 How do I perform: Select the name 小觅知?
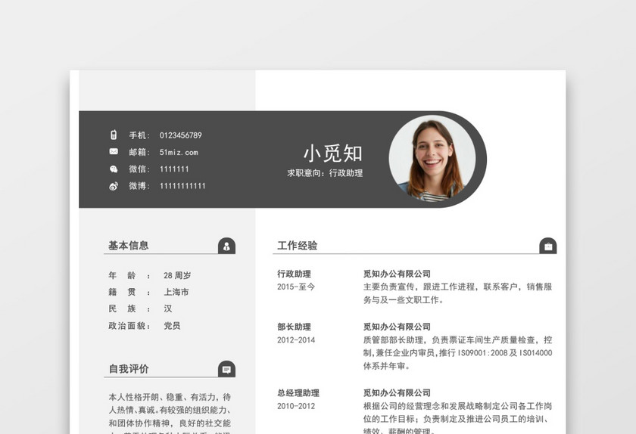coord(333,153)
